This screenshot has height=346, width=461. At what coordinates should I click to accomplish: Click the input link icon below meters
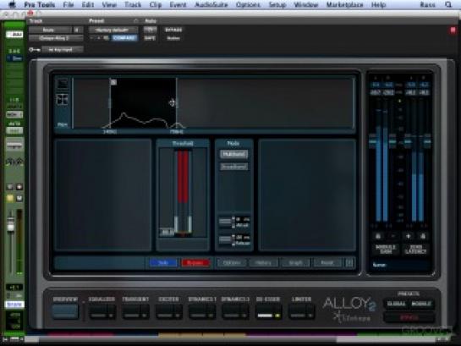(x=378, y=236)
